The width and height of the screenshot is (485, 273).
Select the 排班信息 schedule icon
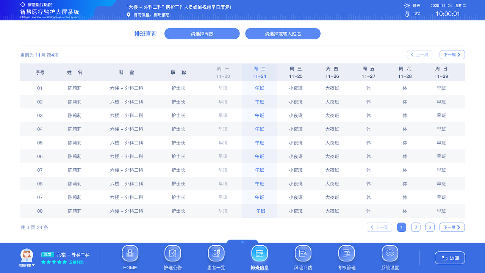260,253
